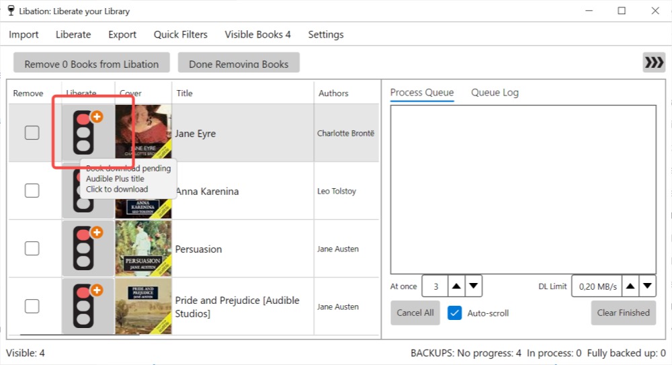The height and width of the screenshot is (365, 672).
Task: Click the Leo Tolstoy author cell
Action: tap(346, 191)
